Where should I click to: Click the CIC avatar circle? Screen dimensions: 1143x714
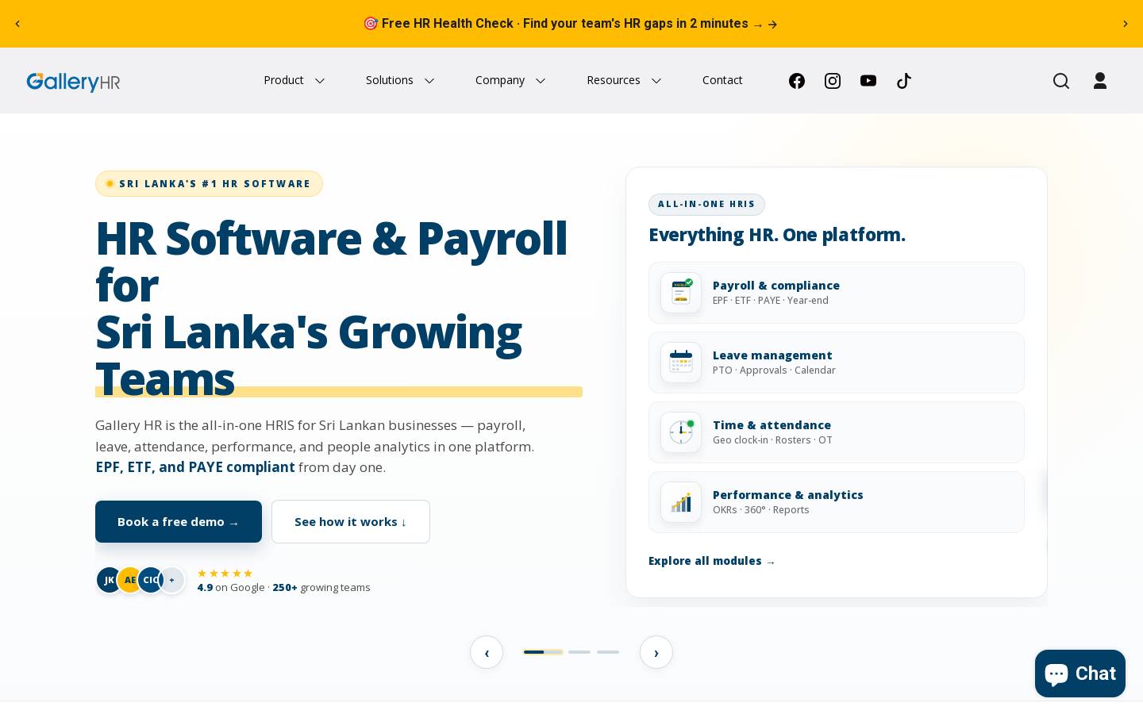(150, 580)
